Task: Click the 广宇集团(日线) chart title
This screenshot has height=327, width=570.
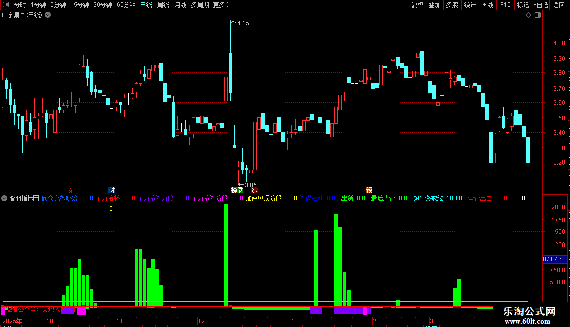Action: [22, 15]
